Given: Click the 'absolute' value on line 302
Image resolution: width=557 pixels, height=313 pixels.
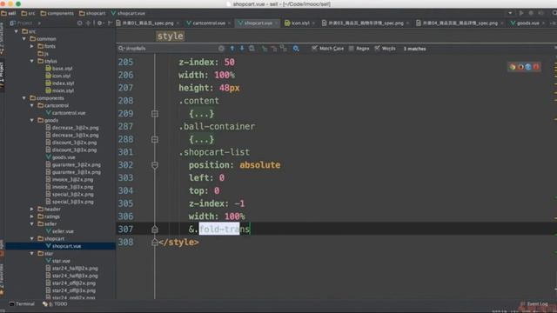Looking at the screenshot, I should (259, 165).
